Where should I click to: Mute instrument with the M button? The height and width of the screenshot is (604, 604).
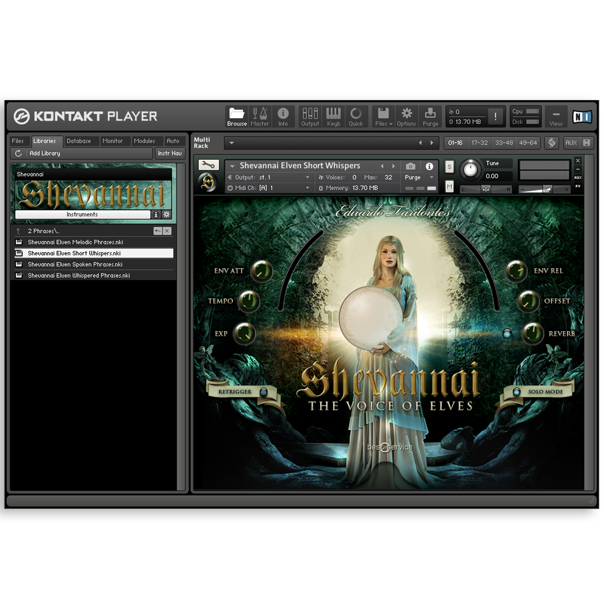pos(449,187)
